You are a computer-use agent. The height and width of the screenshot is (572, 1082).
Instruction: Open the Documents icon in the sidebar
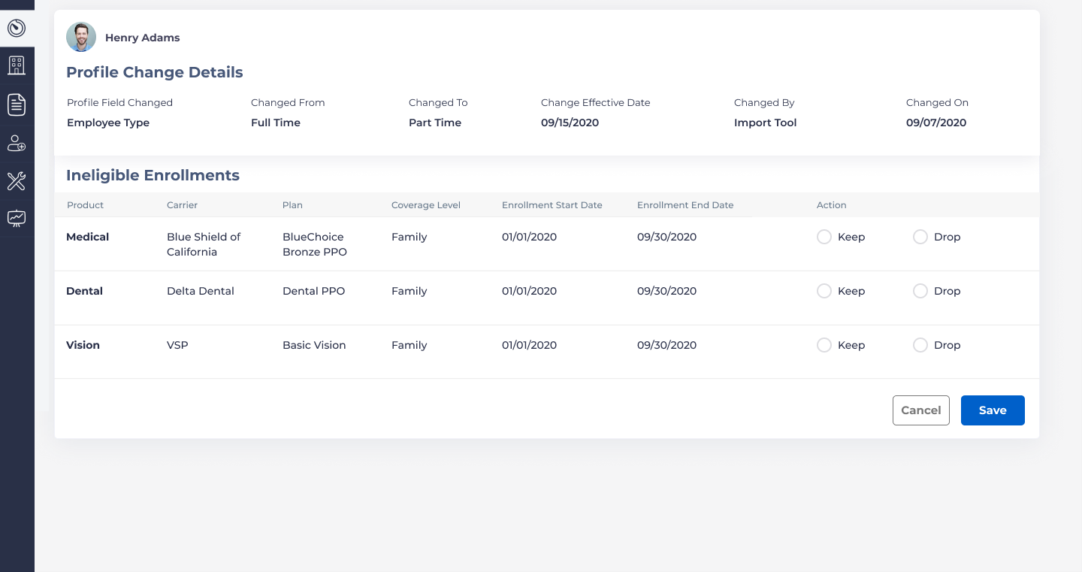[17, 104]
